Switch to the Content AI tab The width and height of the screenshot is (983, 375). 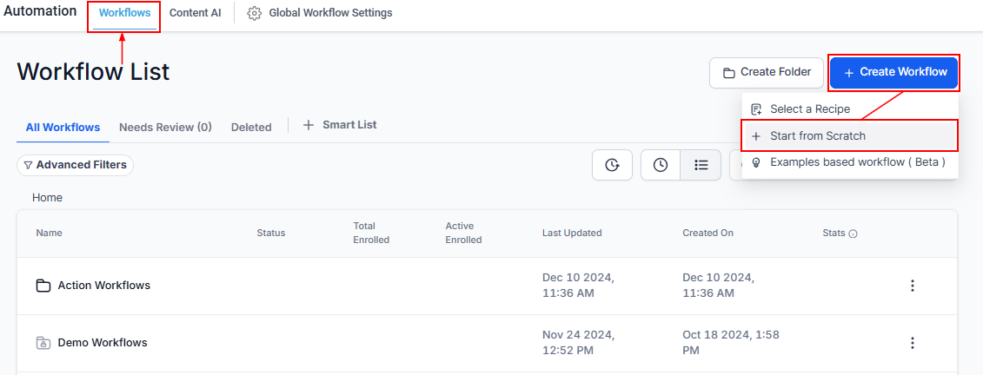(x=195, y=14)
